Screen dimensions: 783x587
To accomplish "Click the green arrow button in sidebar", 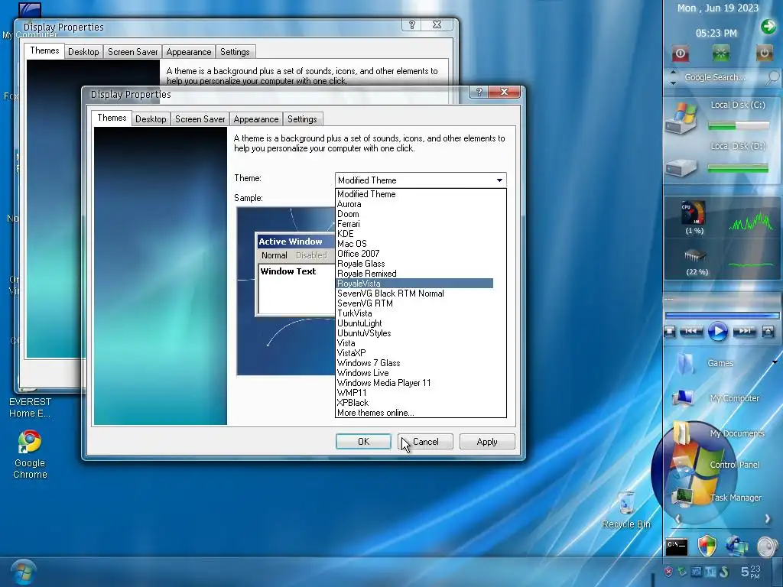I will [x=768, y=27].
